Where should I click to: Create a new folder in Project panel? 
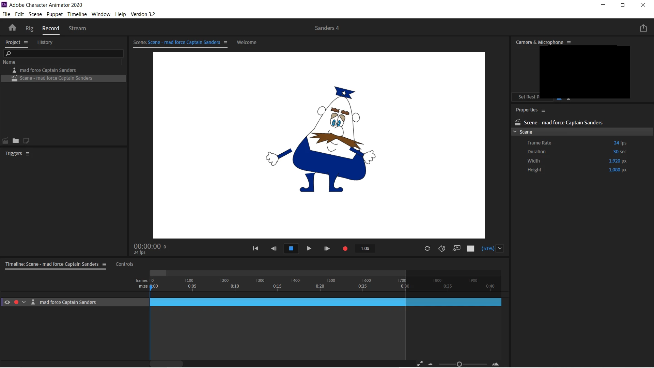point(16,141)
